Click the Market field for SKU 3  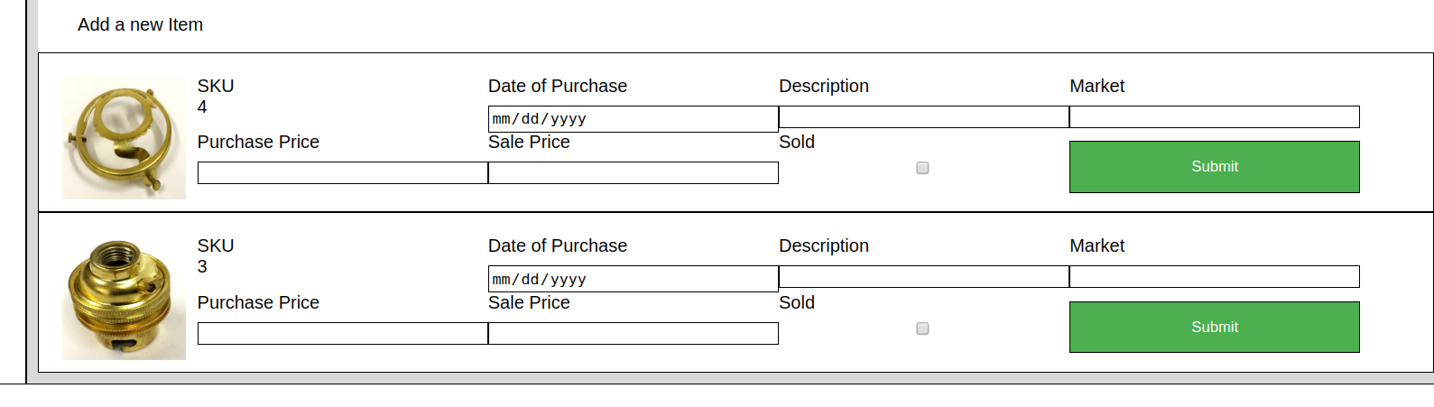click(x=1214, y=277)
